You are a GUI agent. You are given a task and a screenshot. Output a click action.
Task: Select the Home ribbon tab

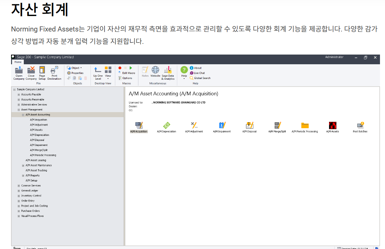[x=18, y=62]
